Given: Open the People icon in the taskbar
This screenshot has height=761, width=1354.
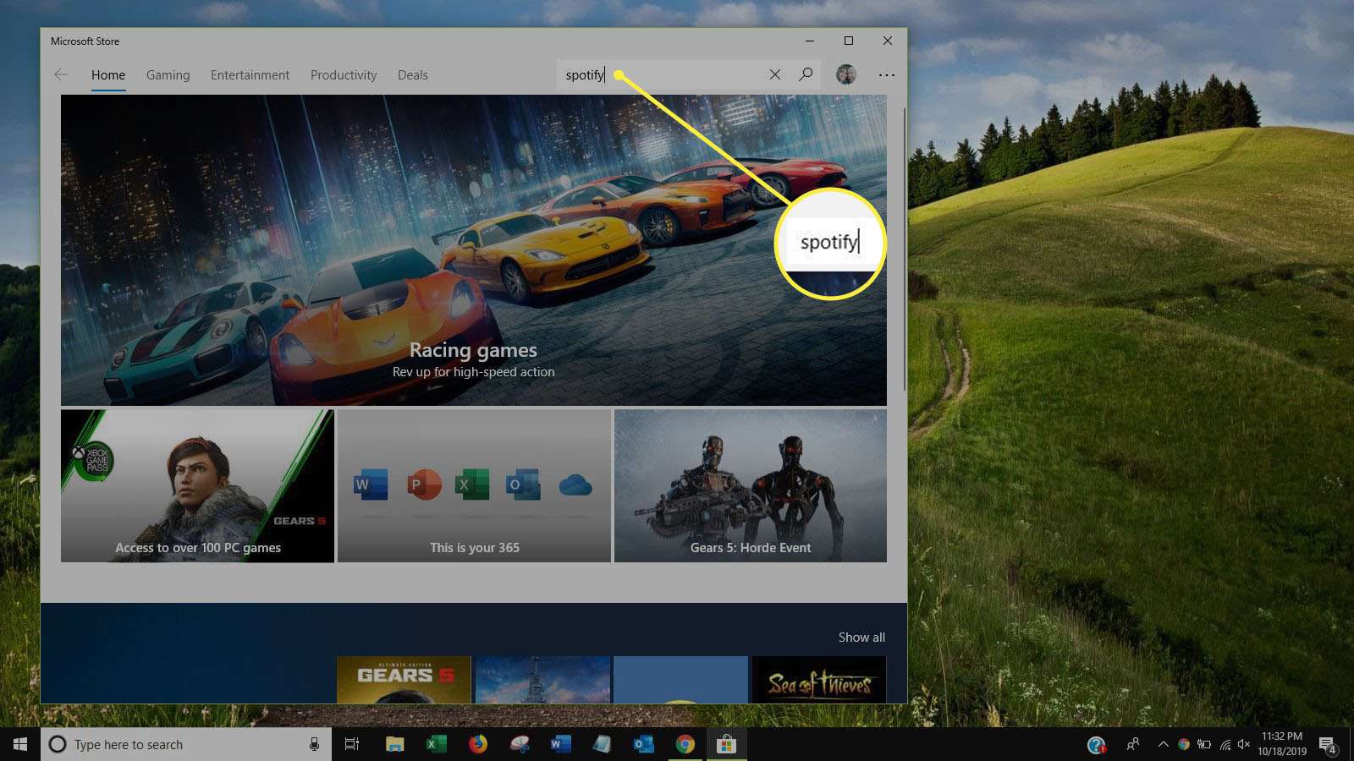Looking at the screenshot, I should (x=1132, y=744).
